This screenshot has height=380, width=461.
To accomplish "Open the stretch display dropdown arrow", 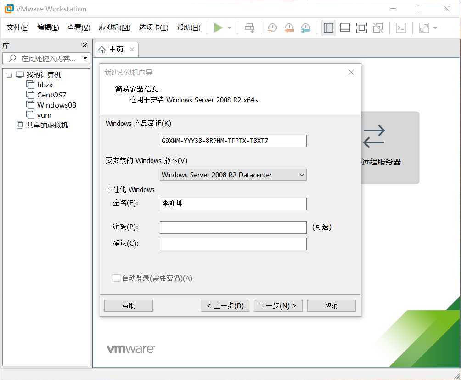I will point(435,28).
